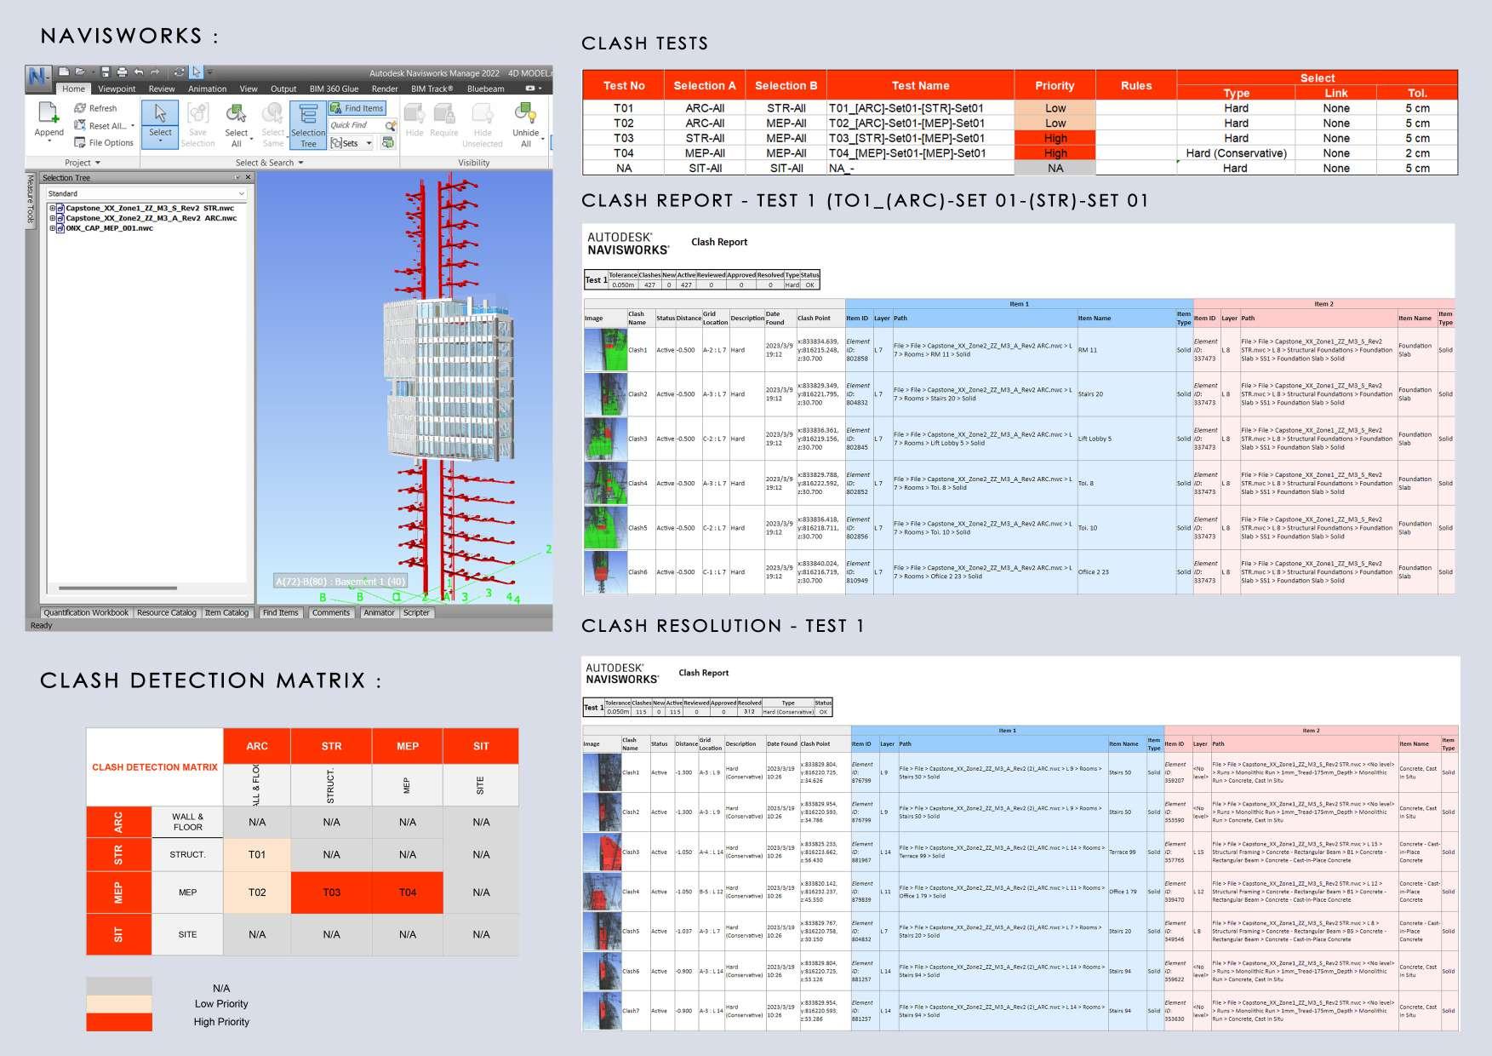The image size is (1492, 1056).
Task: Click the Refresh button in Project panel
Action: (x=95, y=108)
